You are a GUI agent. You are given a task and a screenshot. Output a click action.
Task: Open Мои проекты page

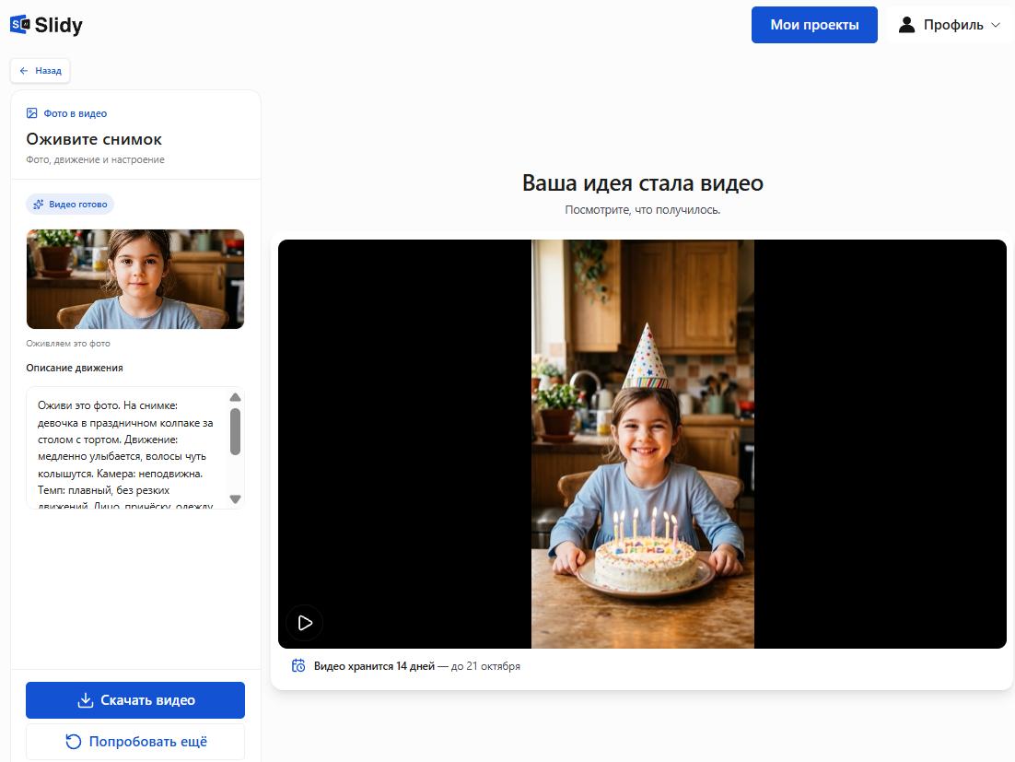[x=814, y=25]
